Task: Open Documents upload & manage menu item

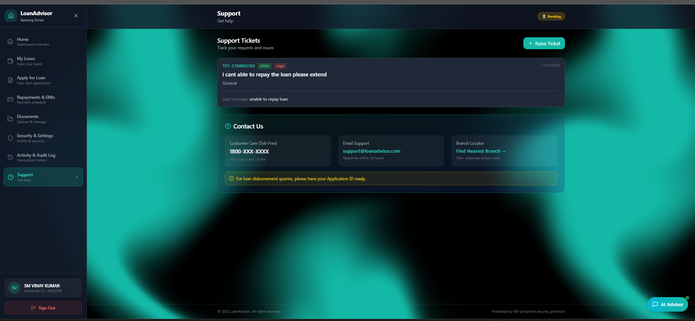Action: point(43,119)
